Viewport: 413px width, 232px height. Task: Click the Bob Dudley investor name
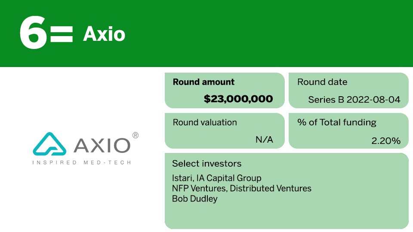click(x=194, y=198)
